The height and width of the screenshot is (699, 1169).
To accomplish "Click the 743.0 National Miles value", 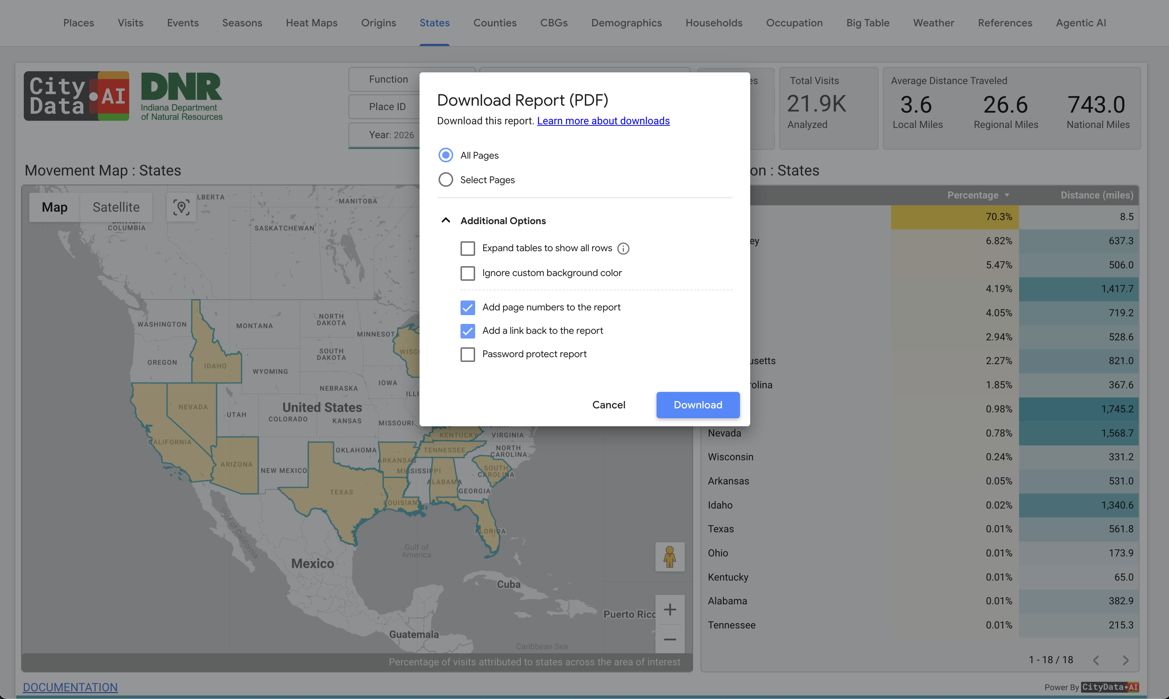I will pyautogui.click(x=1096, y=104).
